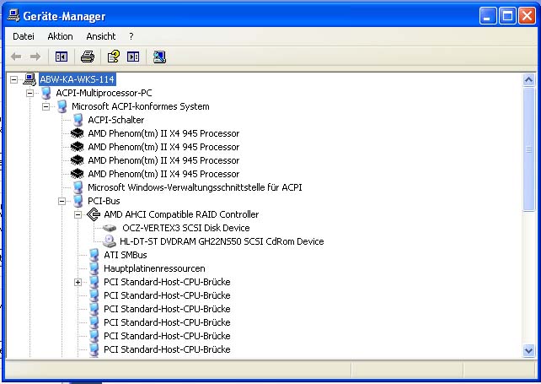This screenshot has height=384, width=541.
Task: Select Microsoft Windows-Verwaltungsschnittstelle für ACPI
Action: 195,187
